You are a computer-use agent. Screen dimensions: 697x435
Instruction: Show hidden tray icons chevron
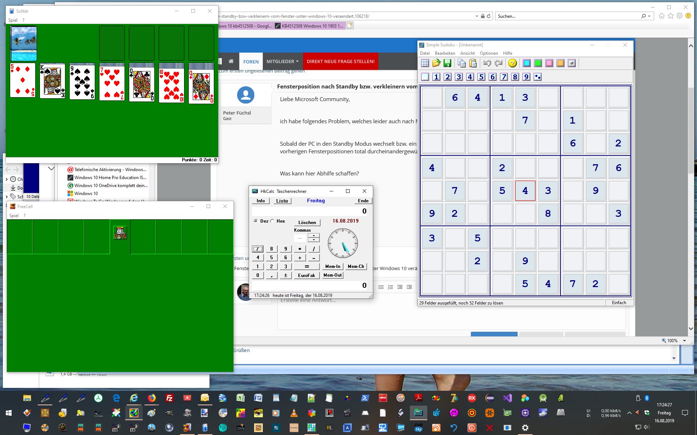pos(629,413)
